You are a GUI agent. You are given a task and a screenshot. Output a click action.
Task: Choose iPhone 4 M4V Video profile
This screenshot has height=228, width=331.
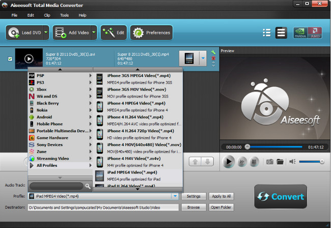pos(138,162)
